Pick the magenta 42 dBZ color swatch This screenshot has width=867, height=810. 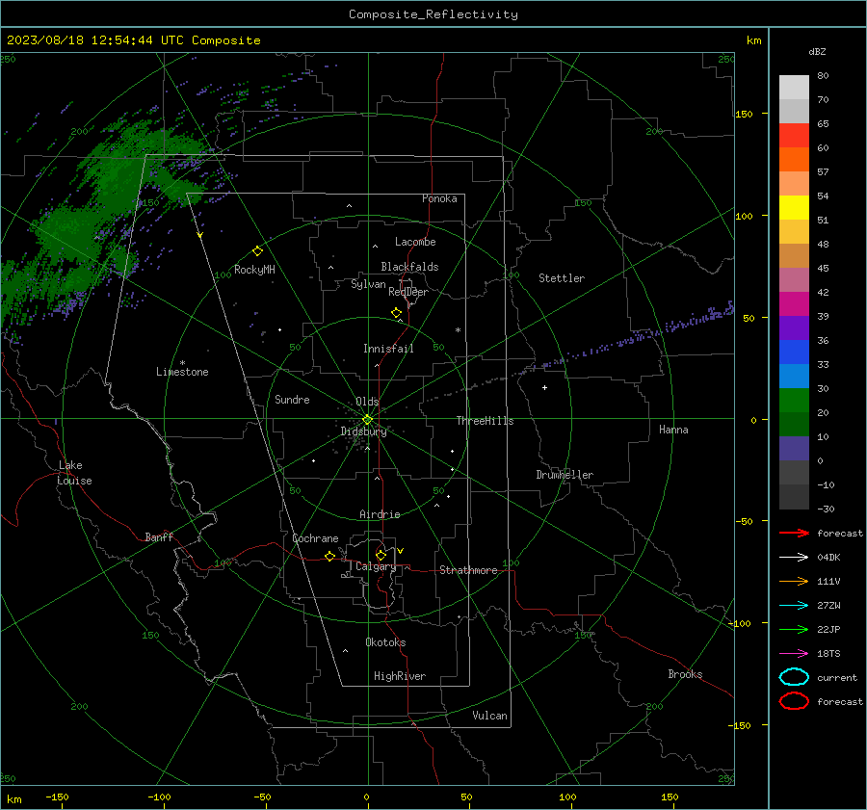(794, 304)
